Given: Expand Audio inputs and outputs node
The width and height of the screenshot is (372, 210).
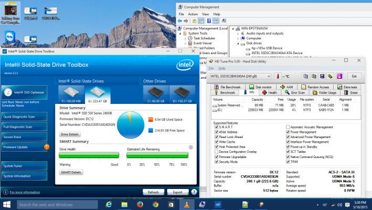Looking at the screenshot, I should point(238,34).
